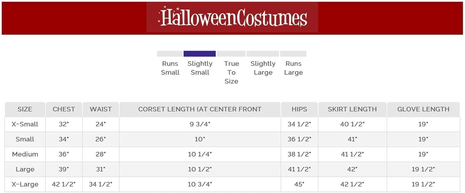Click the X-Large hips value 45"

tap(299, 184)
